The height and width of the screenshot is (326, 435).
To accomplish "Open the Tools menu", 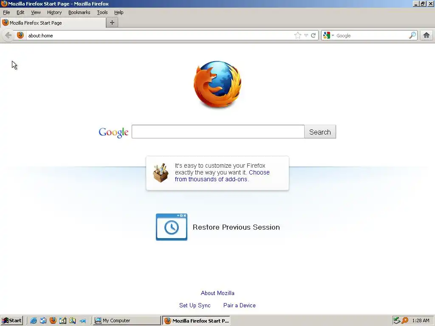I will tap(102, 12).
